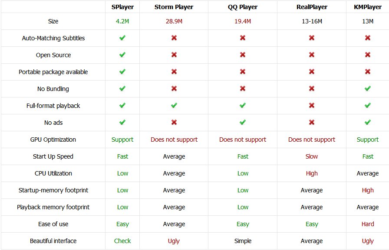This screenshot has height=250, width=389.
Task: Click the Playback memory footprint row label
Action: (x=53, y=207)
